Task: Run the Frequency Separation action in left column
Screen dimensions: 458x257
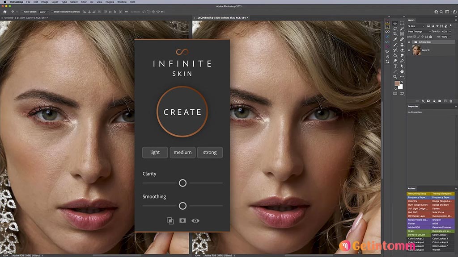Action: click(419, 197)
